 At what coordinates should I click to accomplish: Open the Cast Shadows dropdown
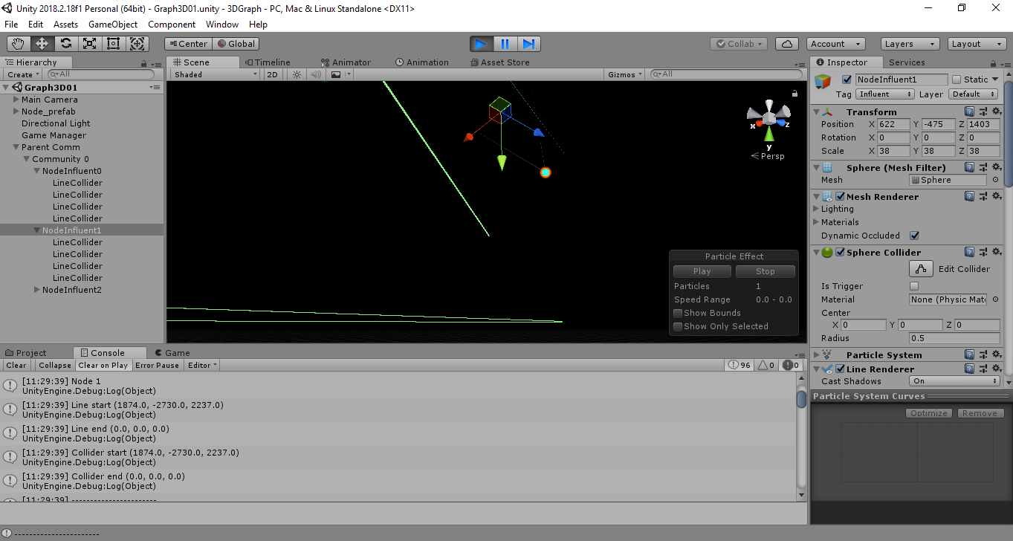click(955, 381)
